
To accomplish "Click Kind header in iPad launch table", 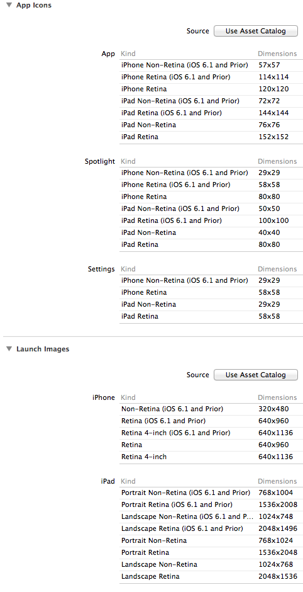I will [128, 481].
